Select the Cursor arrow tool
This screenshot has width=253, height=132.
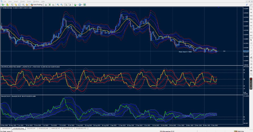[251, 40]
